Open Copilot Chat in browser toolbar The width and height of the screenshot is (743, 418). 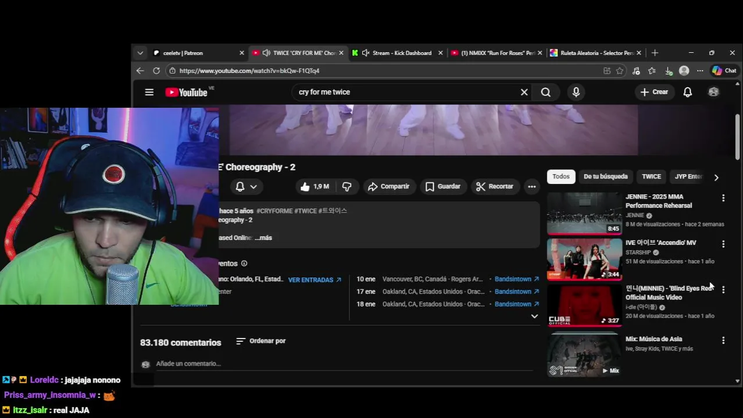[x=724, y=71]
